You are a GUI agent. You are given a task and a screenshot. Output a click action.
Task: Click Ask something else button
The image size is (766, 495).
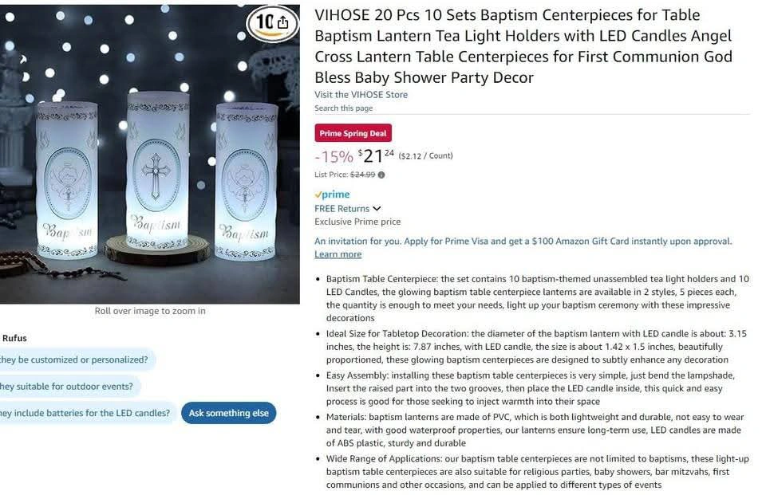(229, 413)
